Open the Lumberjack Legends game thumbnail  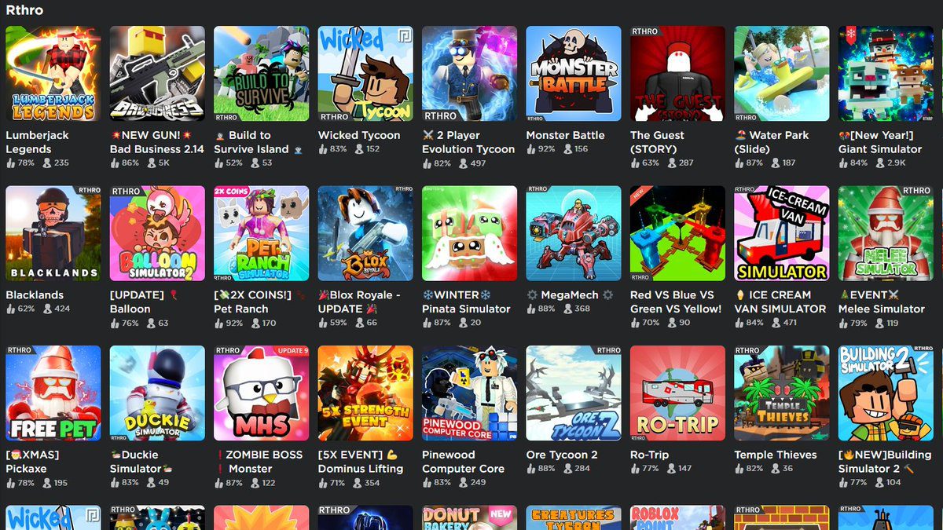coord(53,74)
